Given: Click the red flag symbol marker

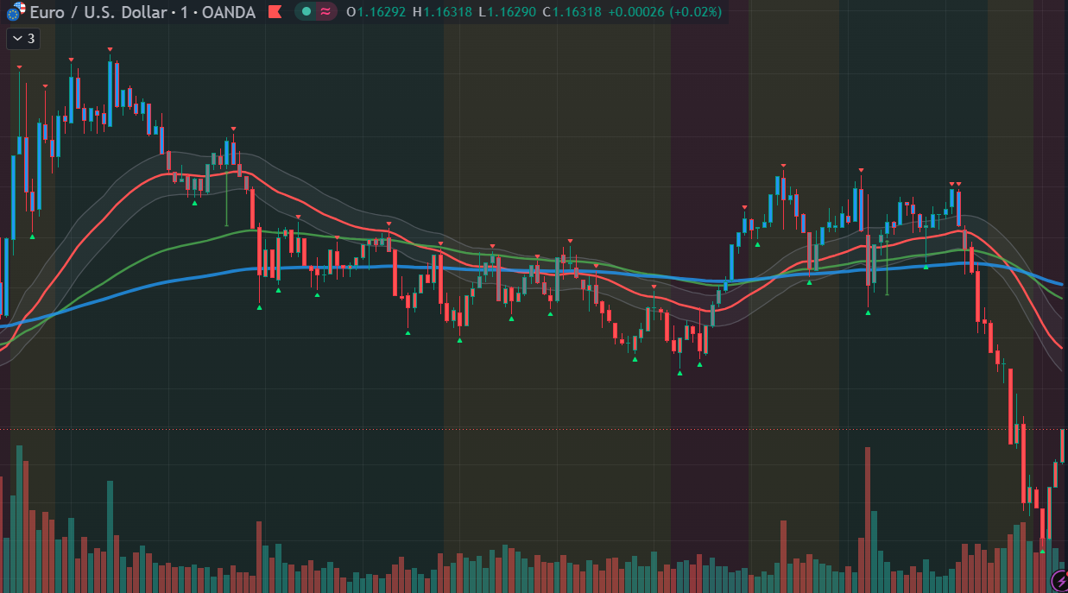Looking at the screenshot, I should (275, 12).
